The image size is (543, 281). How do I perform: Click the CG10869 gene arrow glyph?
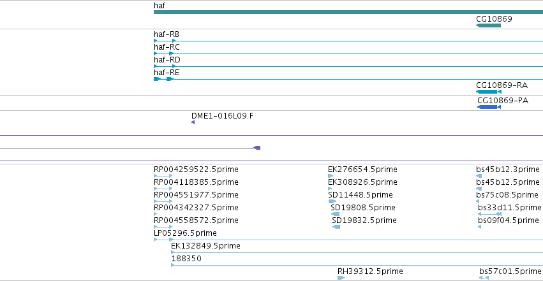click(x=488, y=25)
